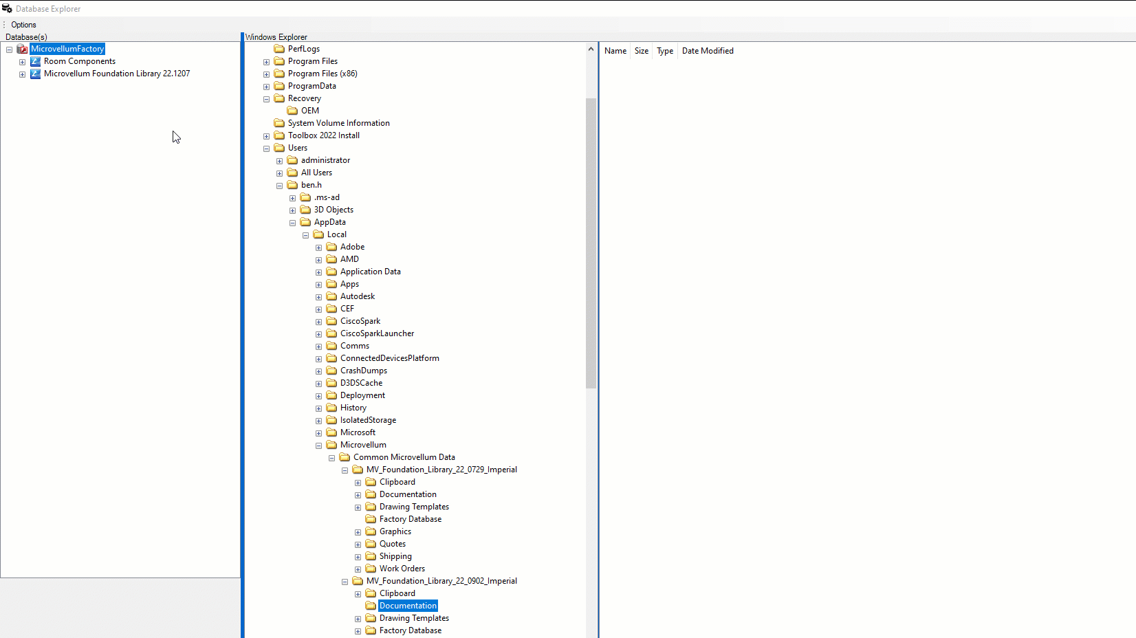
Task: Click the Database Explorer title bar icon
Action: coord(7,9)
